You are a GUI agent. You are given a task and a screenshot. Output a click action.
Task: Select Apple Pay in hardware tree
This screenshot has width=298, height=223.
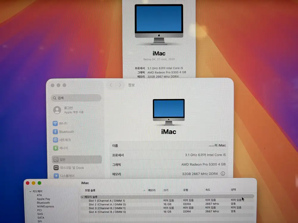[44, 199]
